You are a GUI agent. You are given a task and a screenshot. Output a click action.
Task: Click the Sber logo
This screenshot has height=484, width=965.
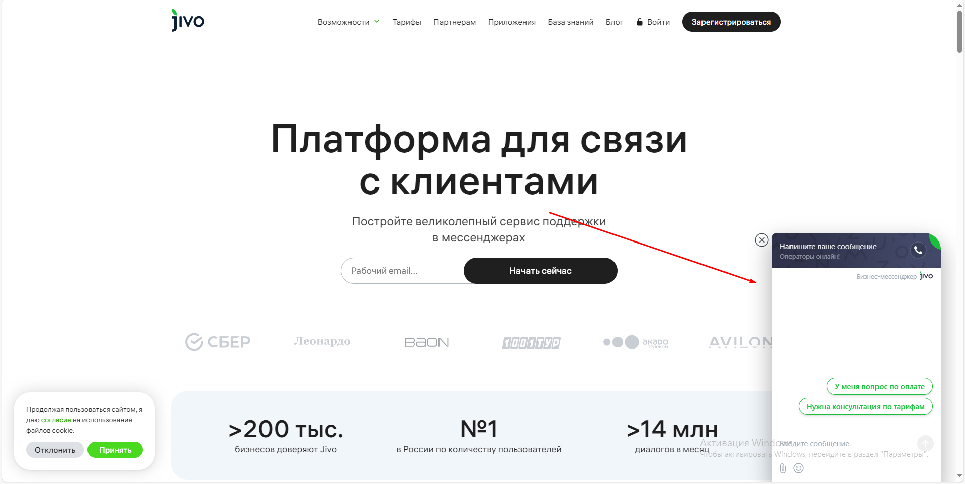(218, 342)
